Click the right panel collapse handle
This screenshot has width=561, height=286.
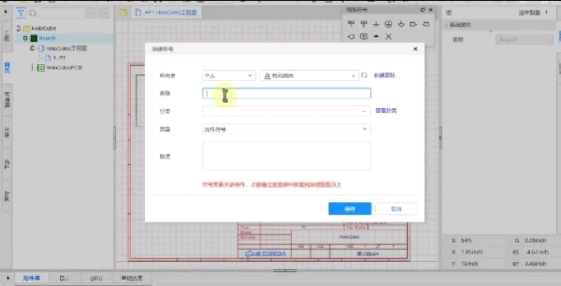(440, 138)
